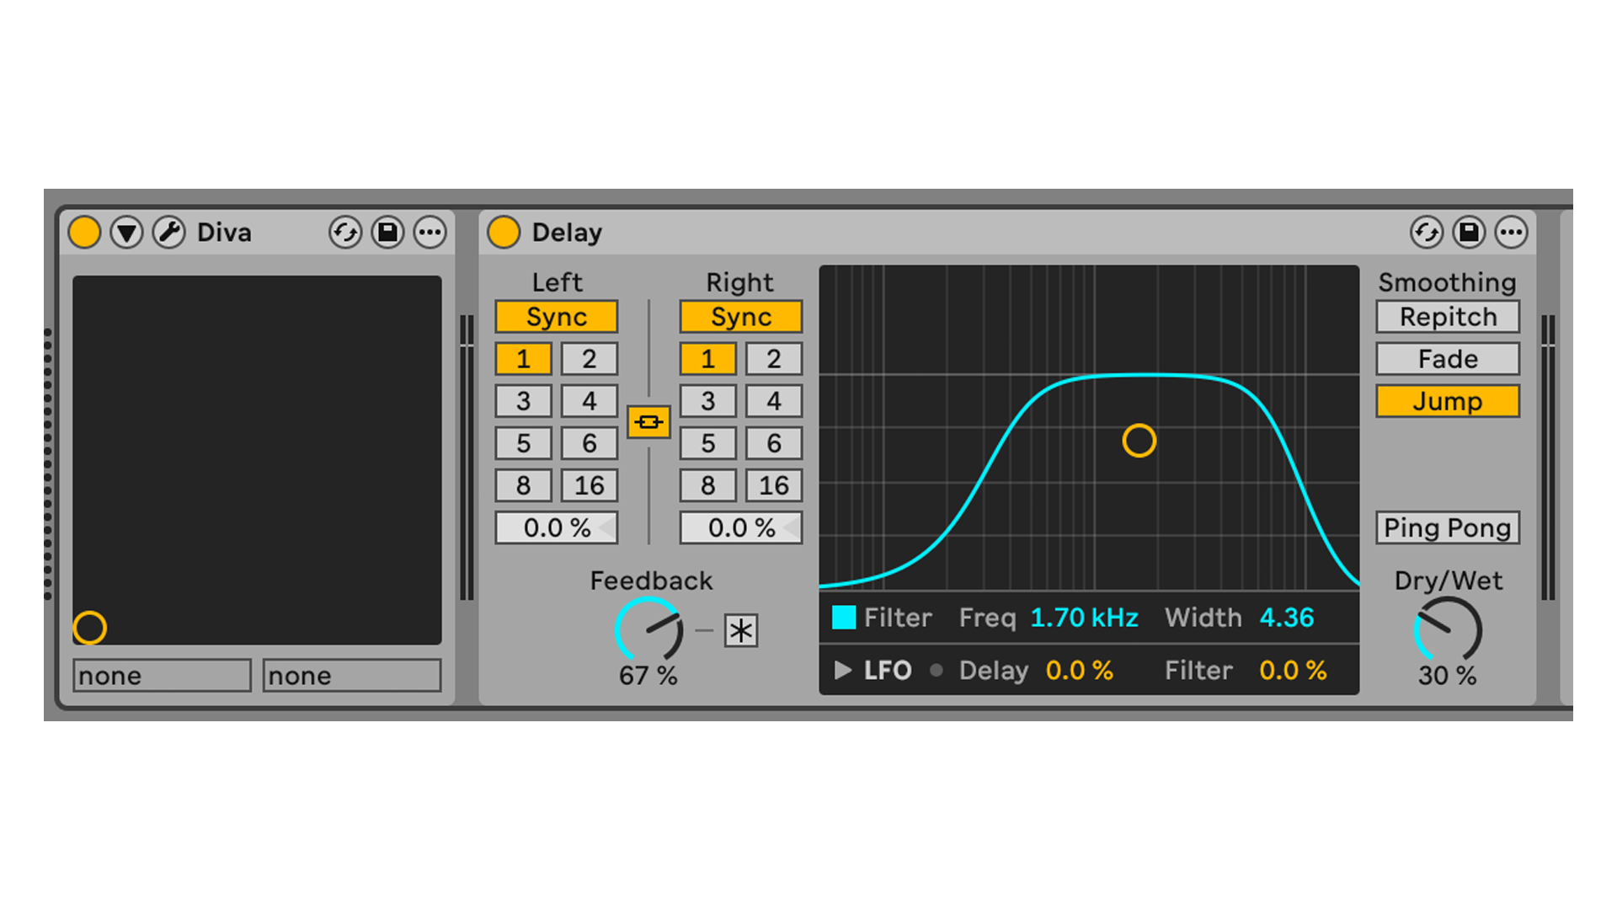Toggle the Freeze snowflake button
This screenshot has width=1617, height=910.
pyautogui.click(x=741, y=630)
